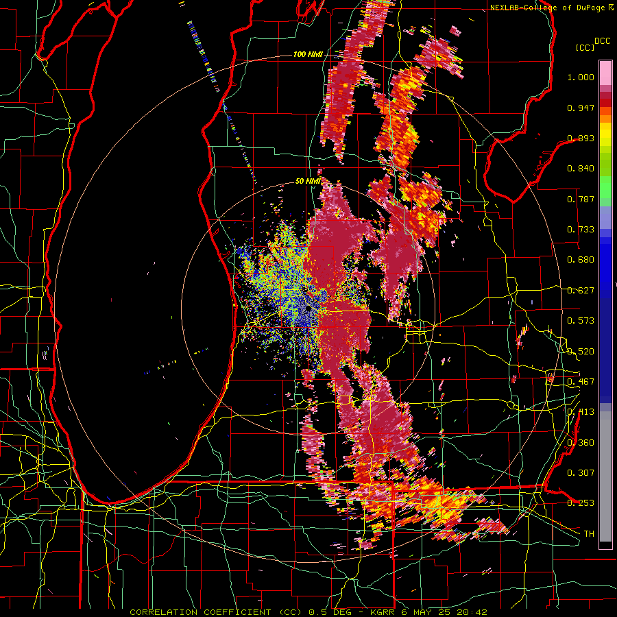This screenshot has height=617, width=617.
Task: Click the 0.360 legend value
Action: coord(581,443)
